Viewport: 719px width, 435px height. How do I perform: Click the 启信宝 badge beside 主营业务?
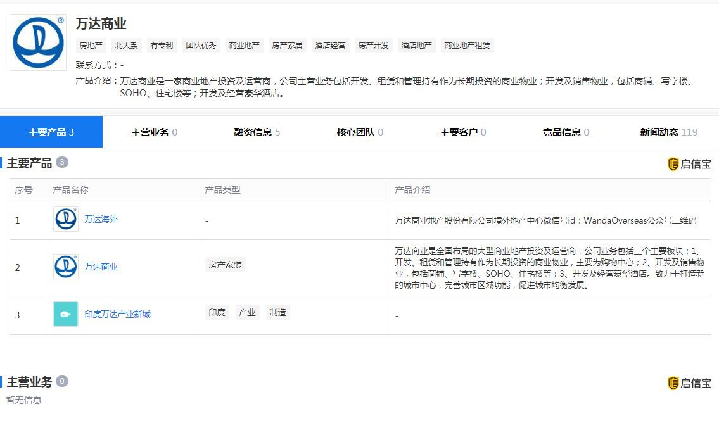coord(689,383)
